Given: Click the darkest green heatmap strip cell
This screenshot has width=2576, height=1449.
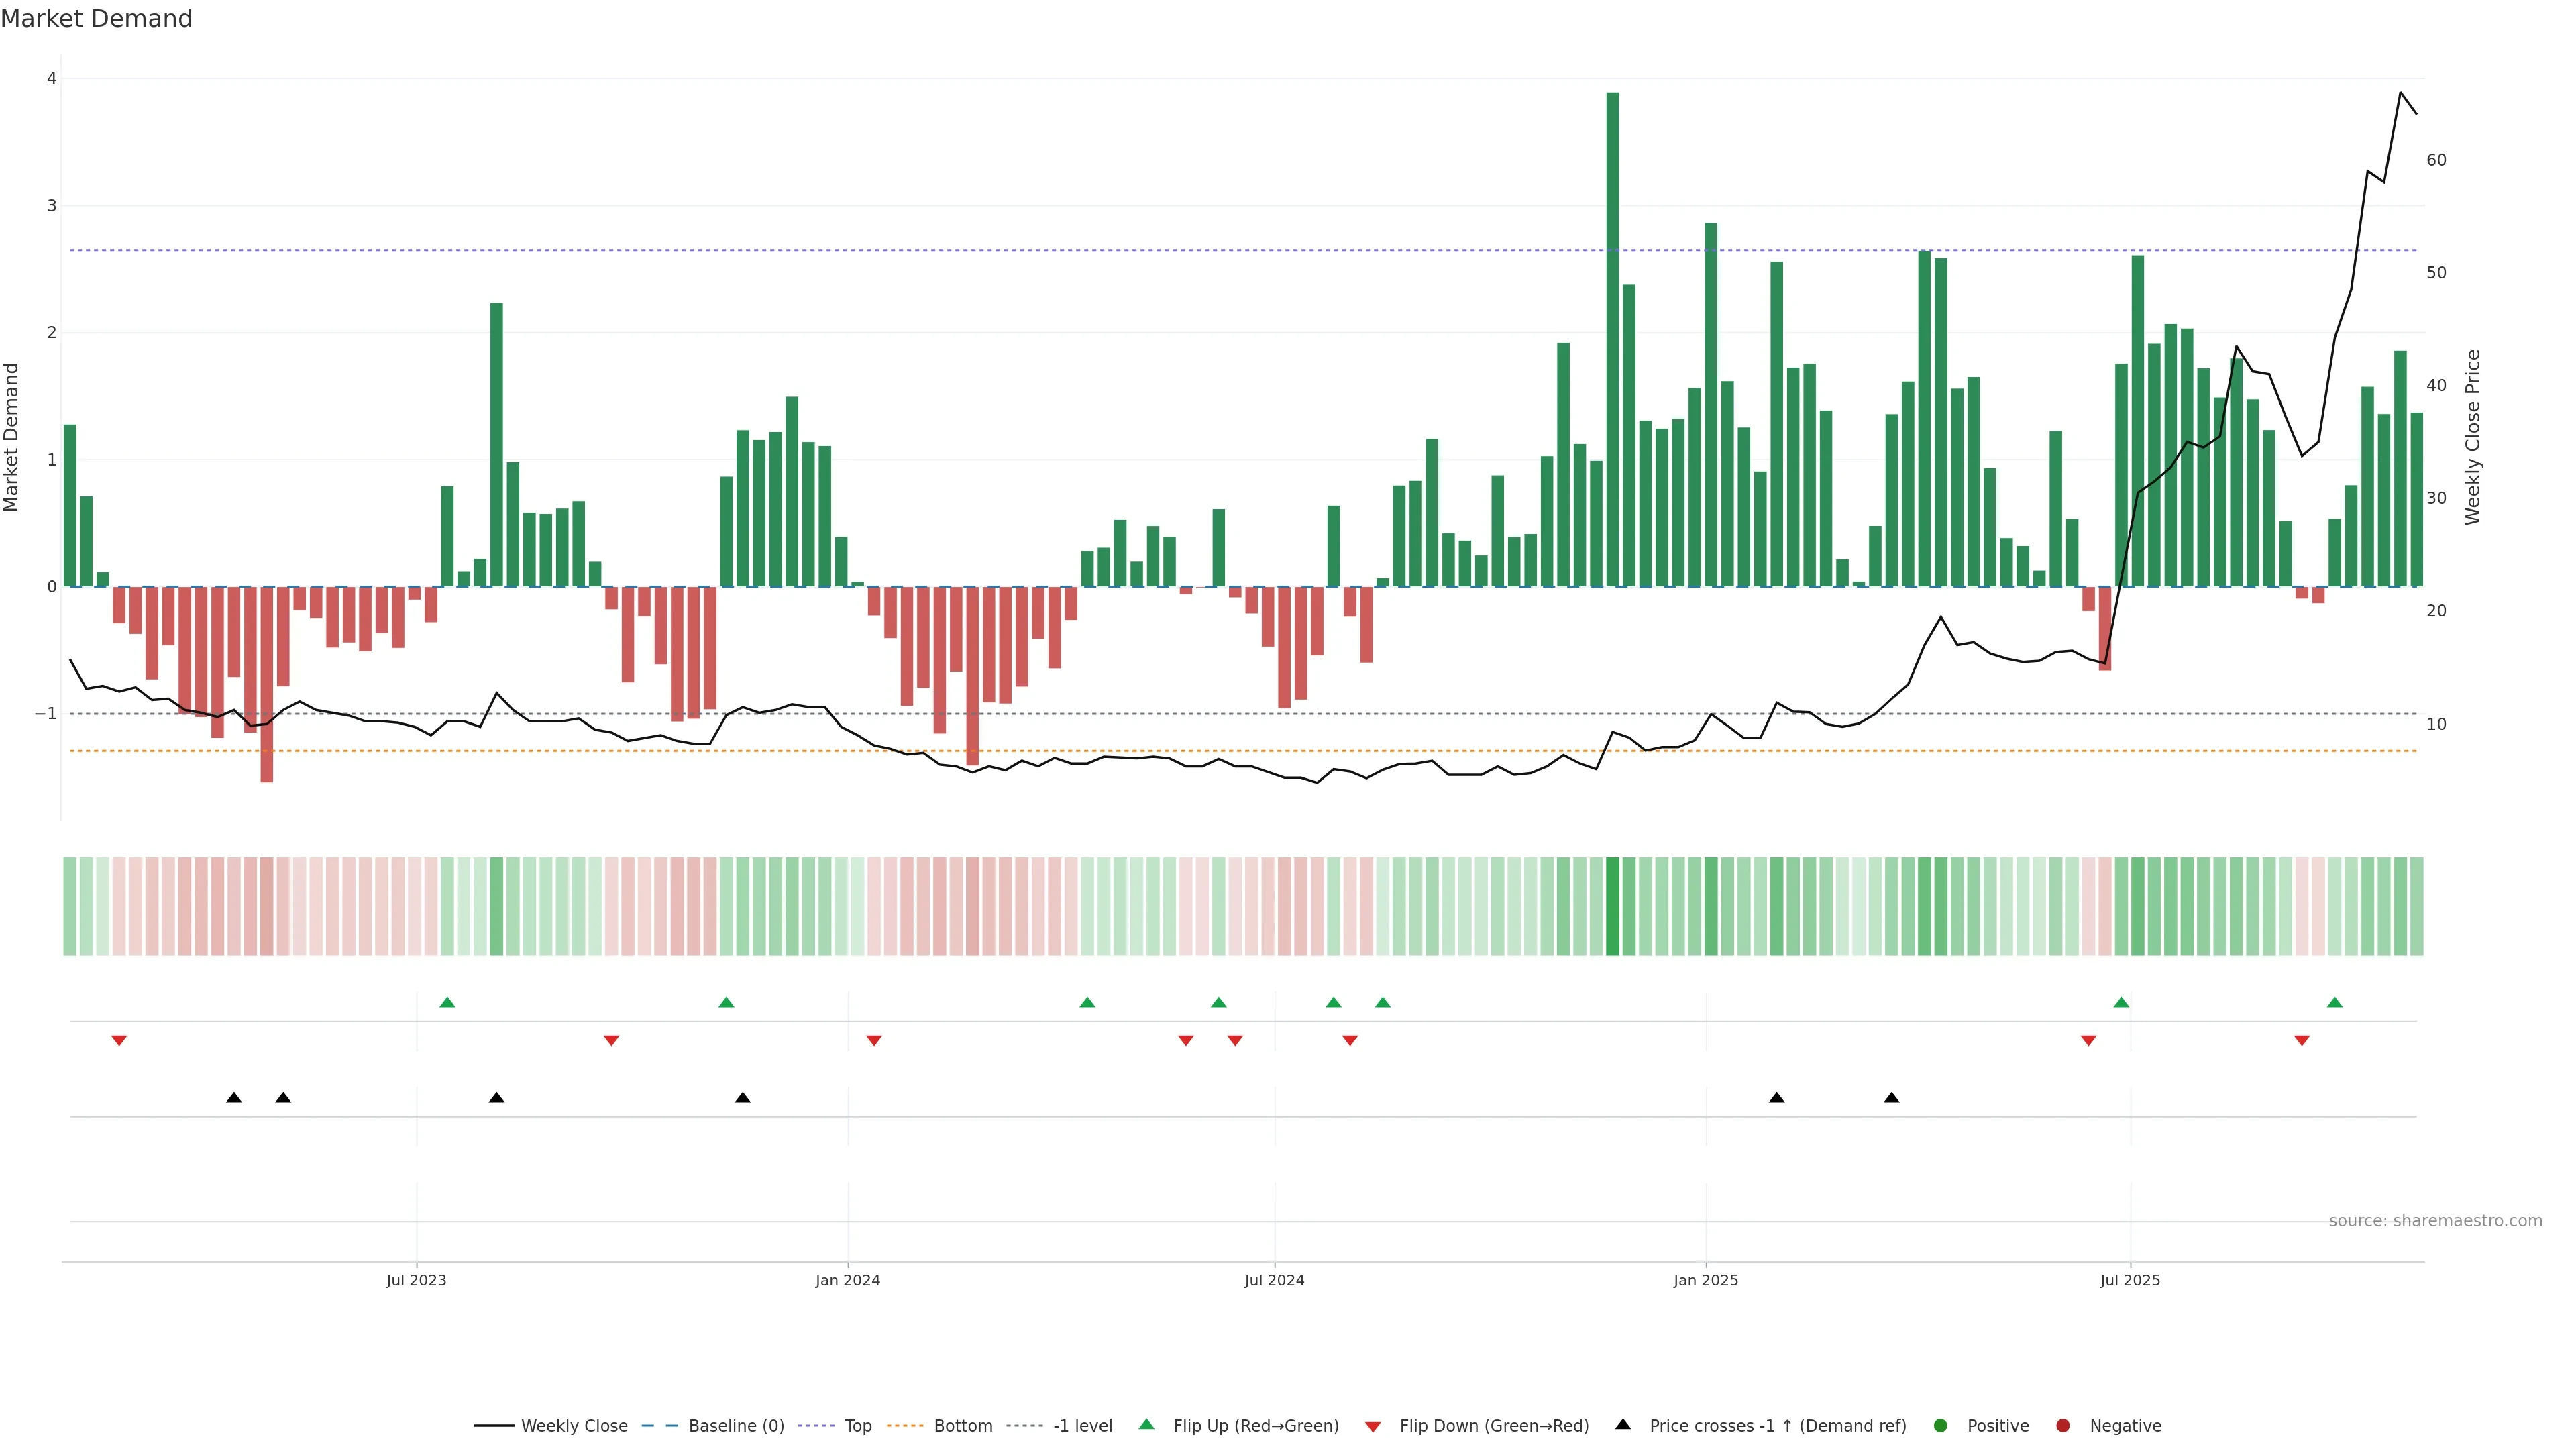Looking at the screenshot, I should coord(1612,906).
